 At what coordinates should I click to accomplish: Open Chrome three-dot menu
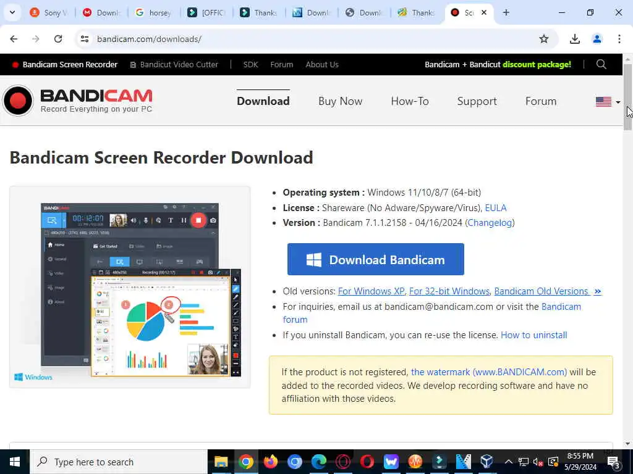click(x=619, y=39)
